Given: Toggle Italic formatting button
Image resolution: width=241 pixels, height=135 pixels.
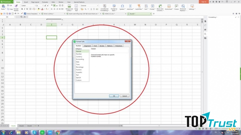Looking at the screenshot, I should (25, 9).
